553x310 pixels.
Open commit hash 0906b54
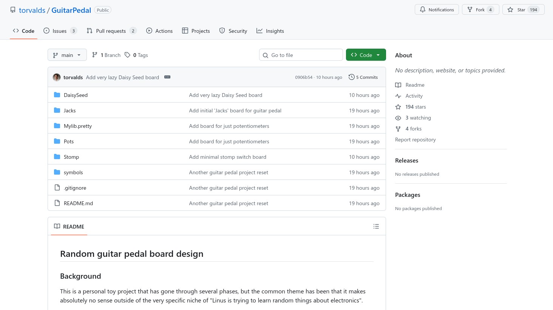pyautogui.click(x=304, y=77)
